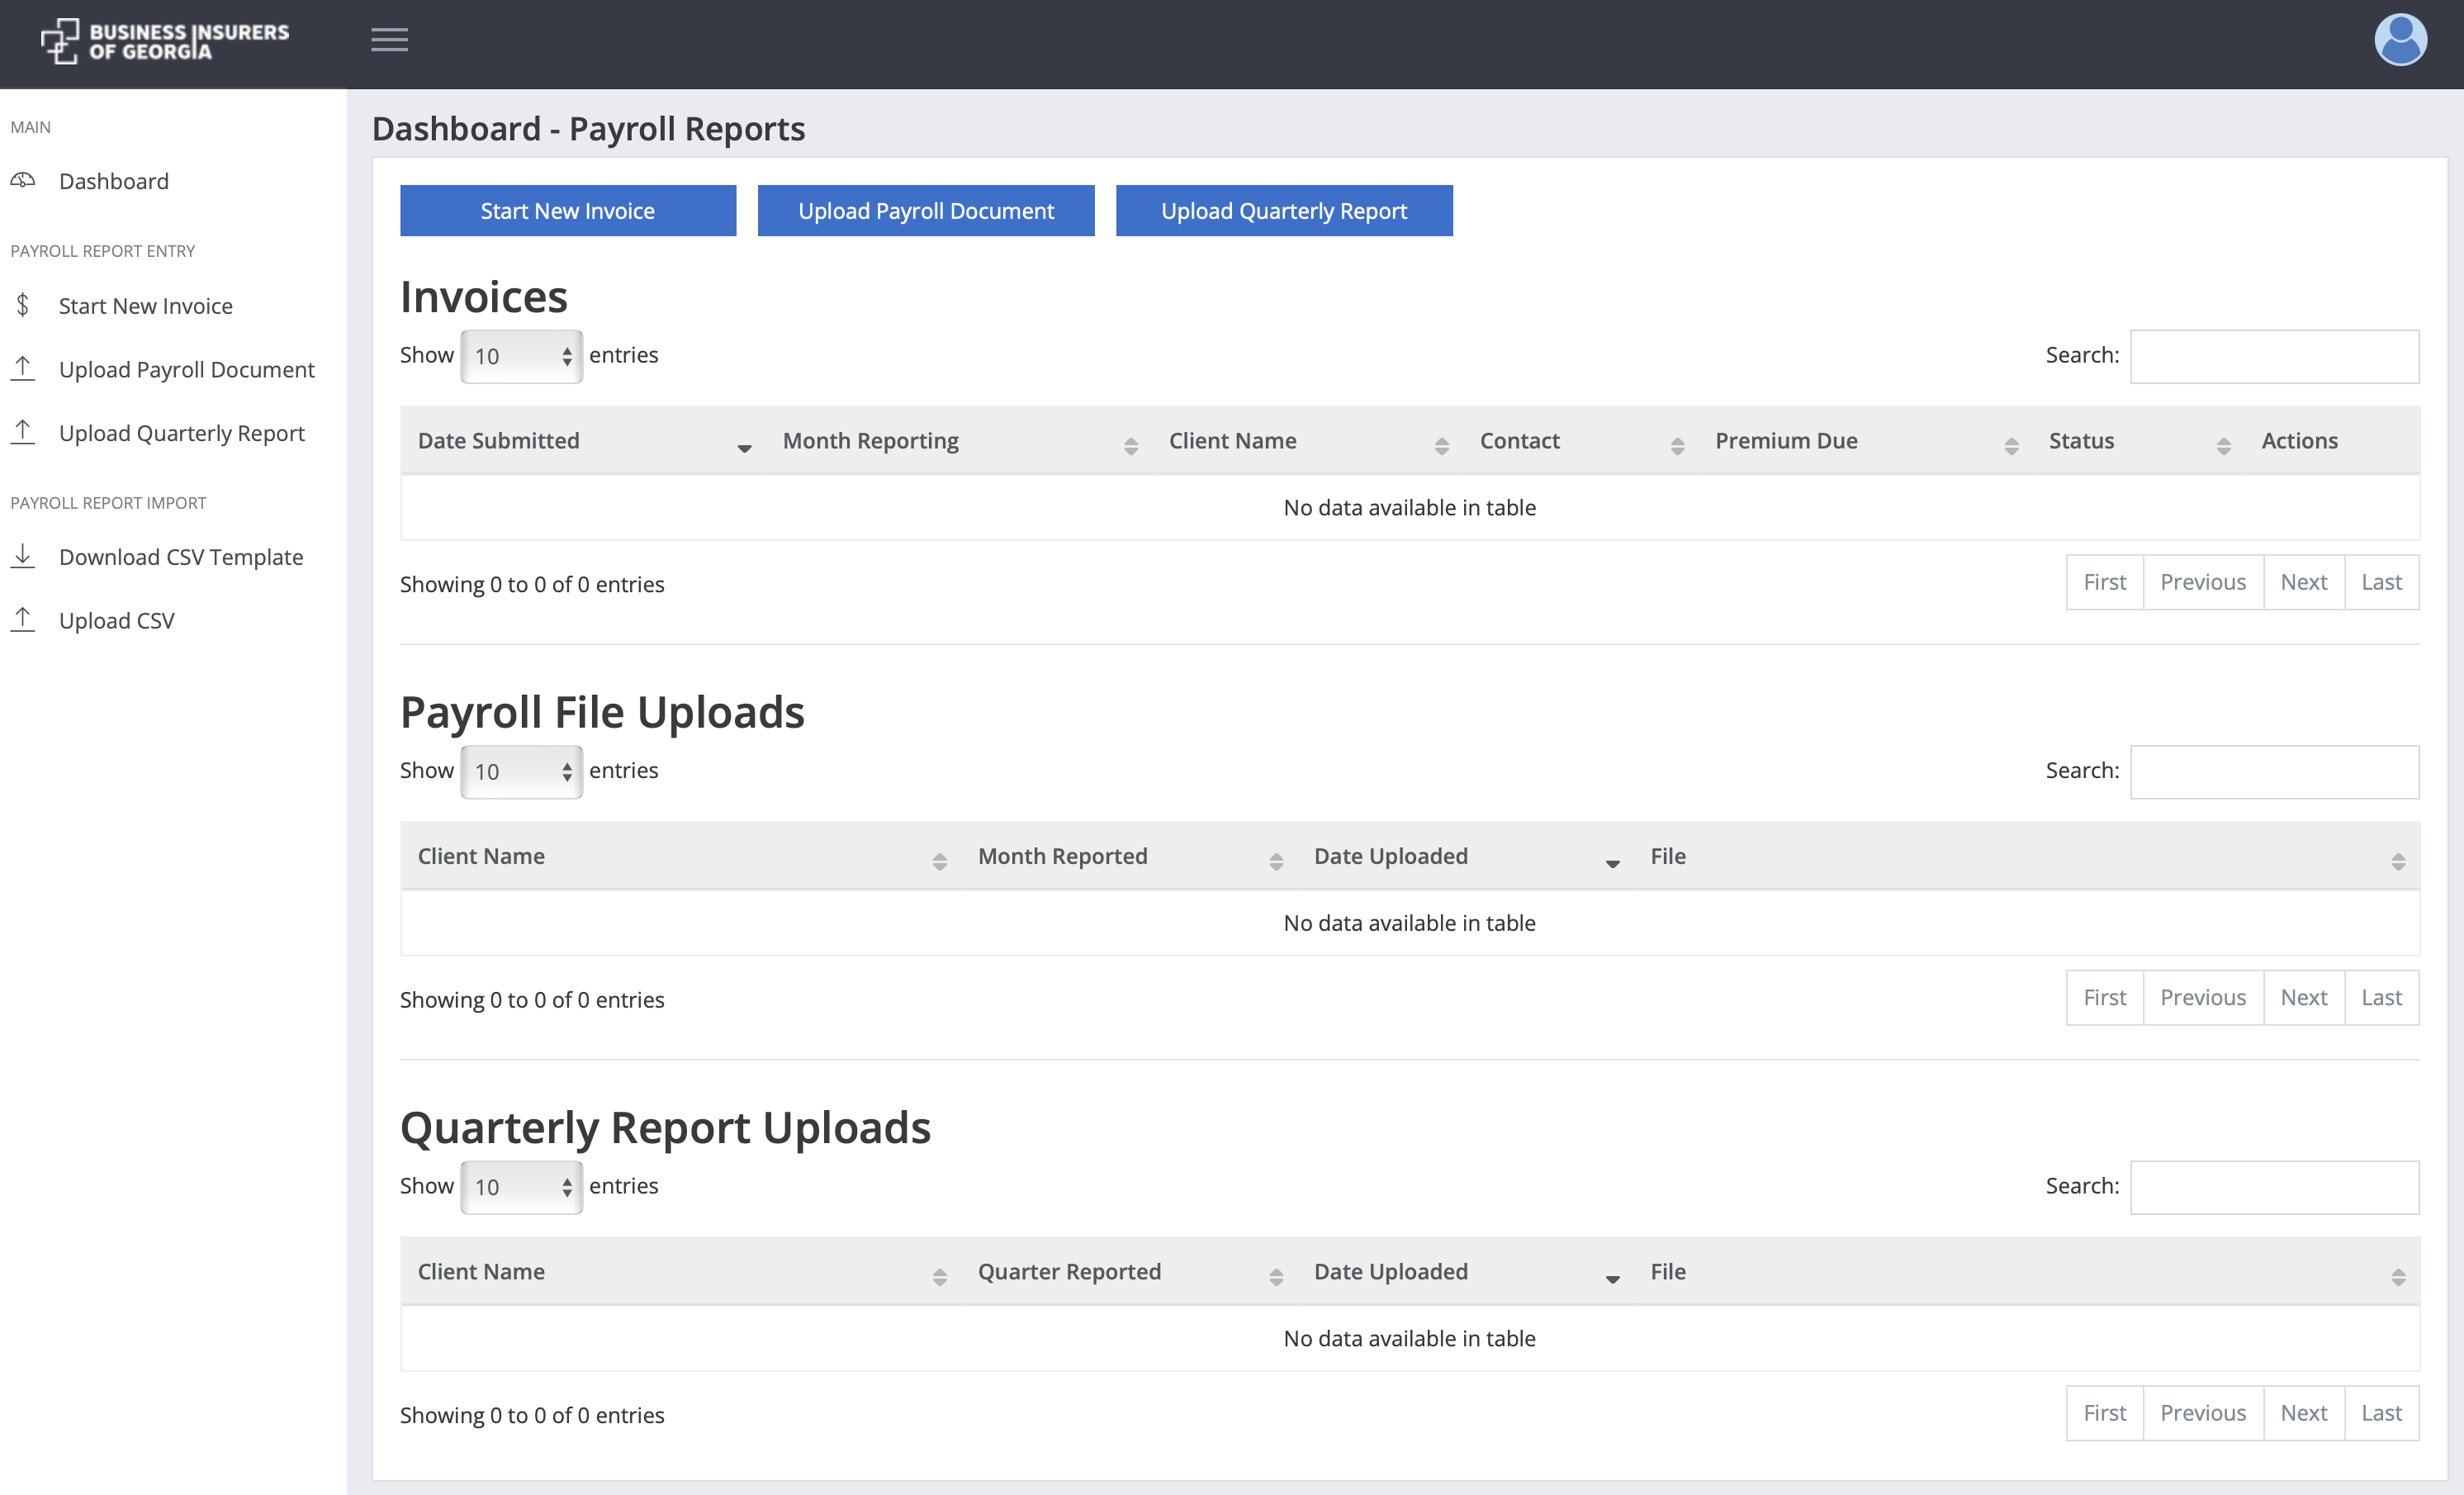Click Last in Payroll File Uploads pagination

2382,997
